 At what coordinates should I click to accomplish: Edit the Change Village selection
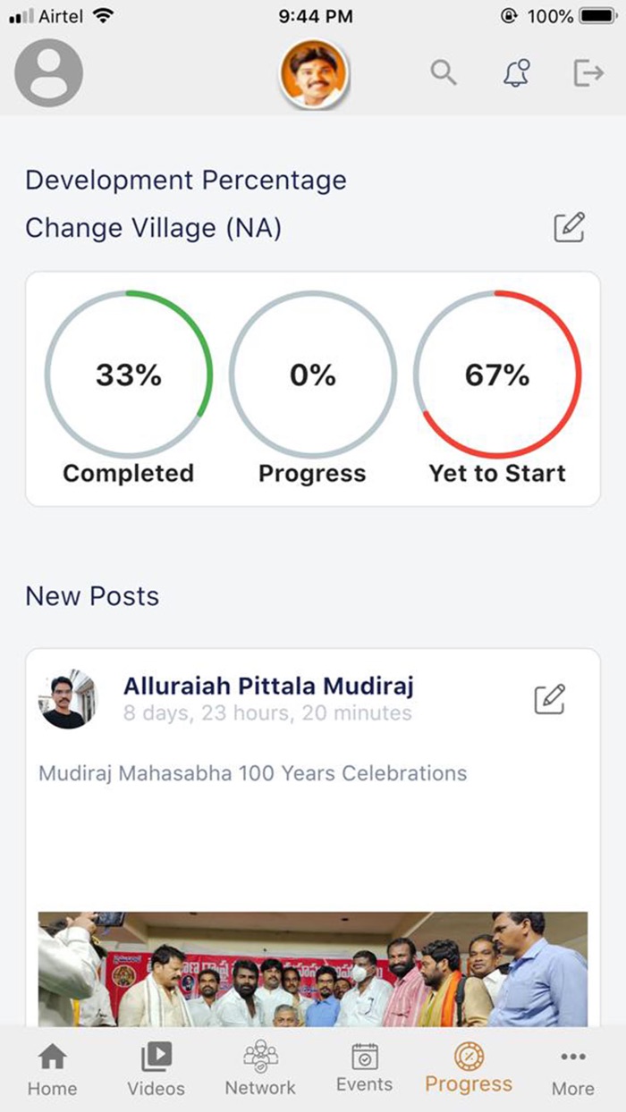569,228
